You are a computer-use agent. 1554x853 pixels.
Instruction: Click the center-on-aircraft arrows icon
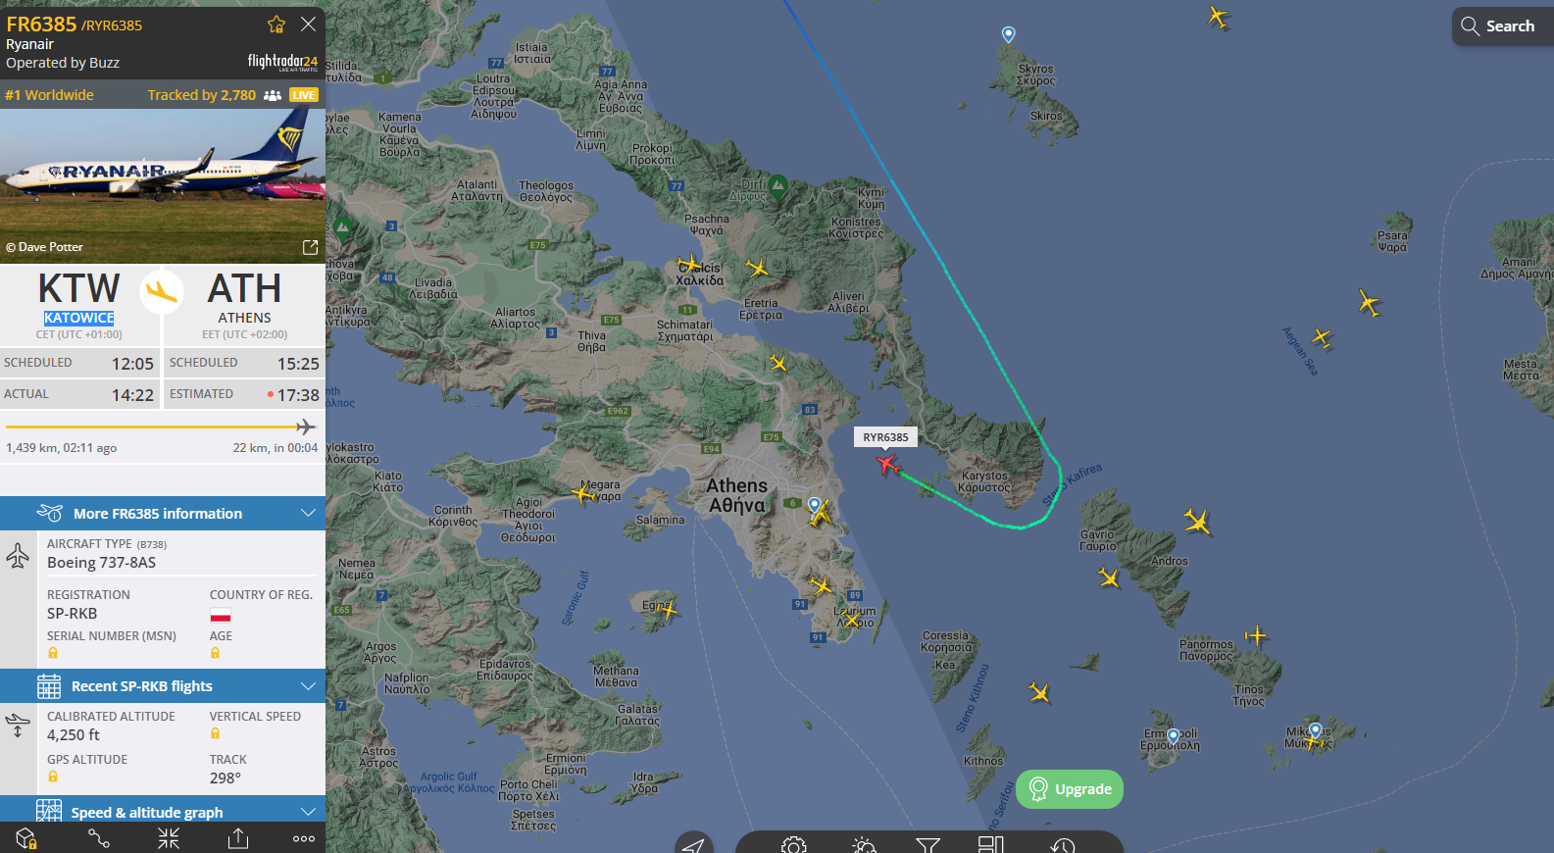[169, 838]
